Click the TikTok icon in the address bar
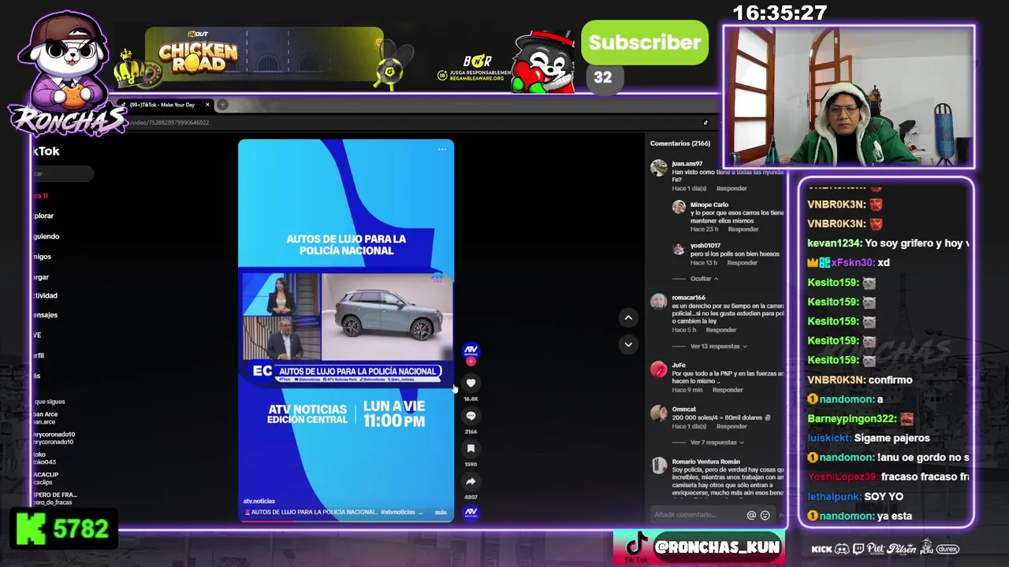Image resolution: width=1009 pixels, height=567 pixels. click(x=706, y=122)
